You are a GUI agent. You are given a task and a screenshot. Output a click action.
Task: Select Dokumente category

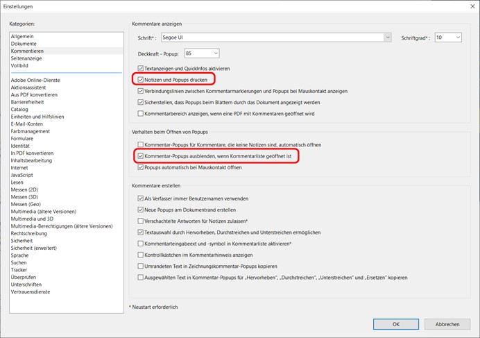24,44
